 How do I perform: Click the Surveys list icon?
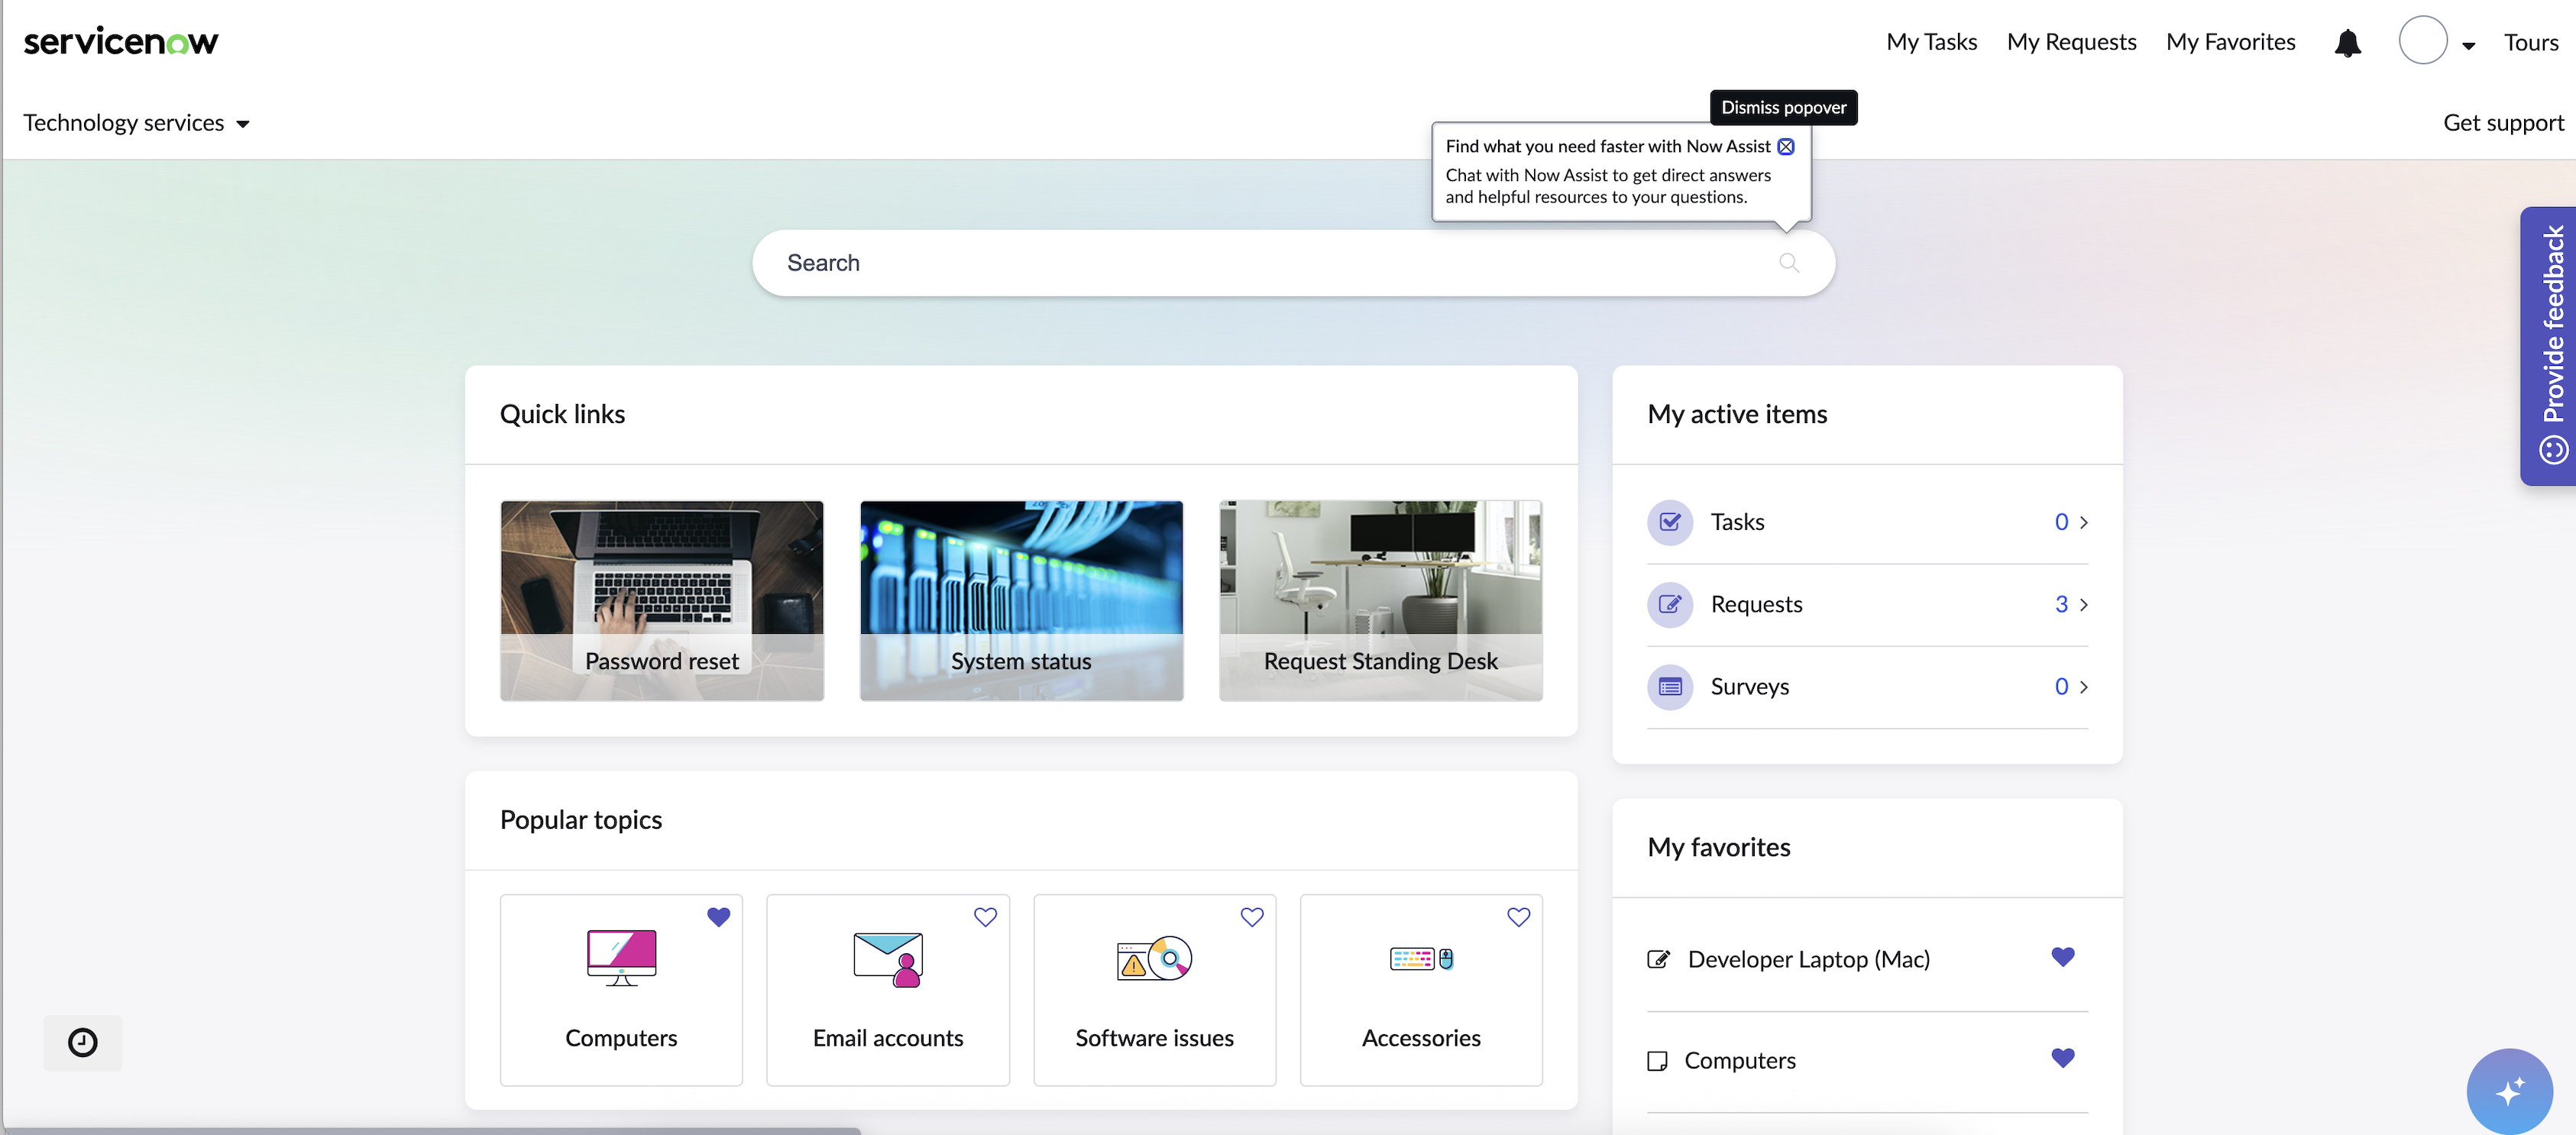point(1669,687)
